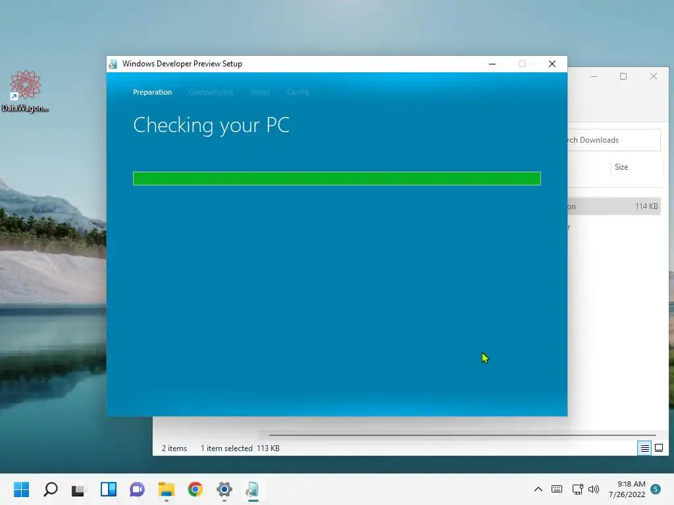Open clock and date 9:18 AM
The width and height of the screenshot is (674, 505).
pyautogui.click(x=627, y=489)
